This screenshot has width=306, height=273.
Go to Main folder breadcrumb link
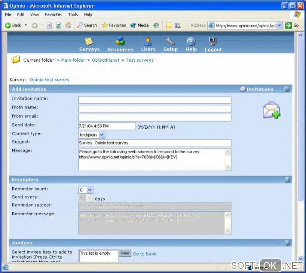coord(73,60)
